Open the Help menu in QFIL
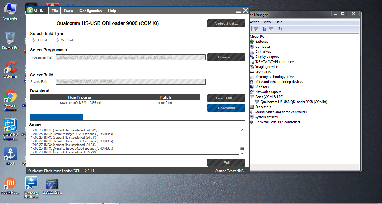Screen dimensions: 382x204 coord(112,11)
